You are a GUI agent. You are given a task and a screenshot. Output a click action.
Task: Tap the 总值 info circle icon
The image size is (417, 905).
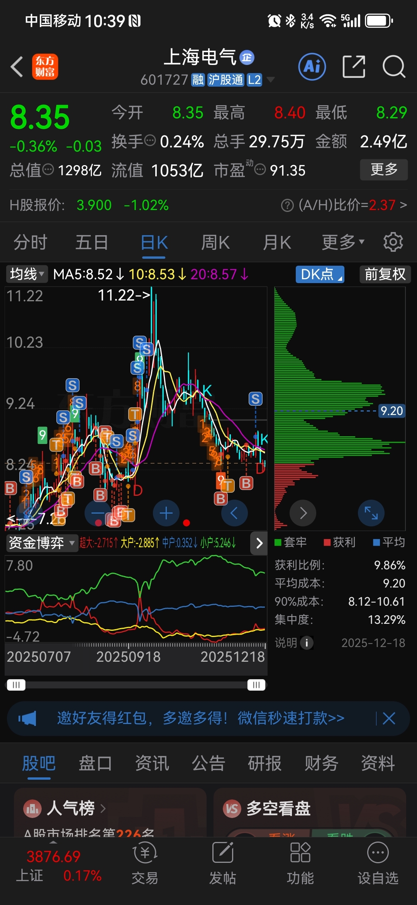pyautogui.click(x=48, y=169)
